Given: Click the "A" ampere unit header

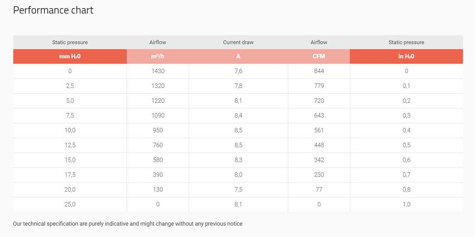Looking at the screenshot, I should tap(238, 56).
